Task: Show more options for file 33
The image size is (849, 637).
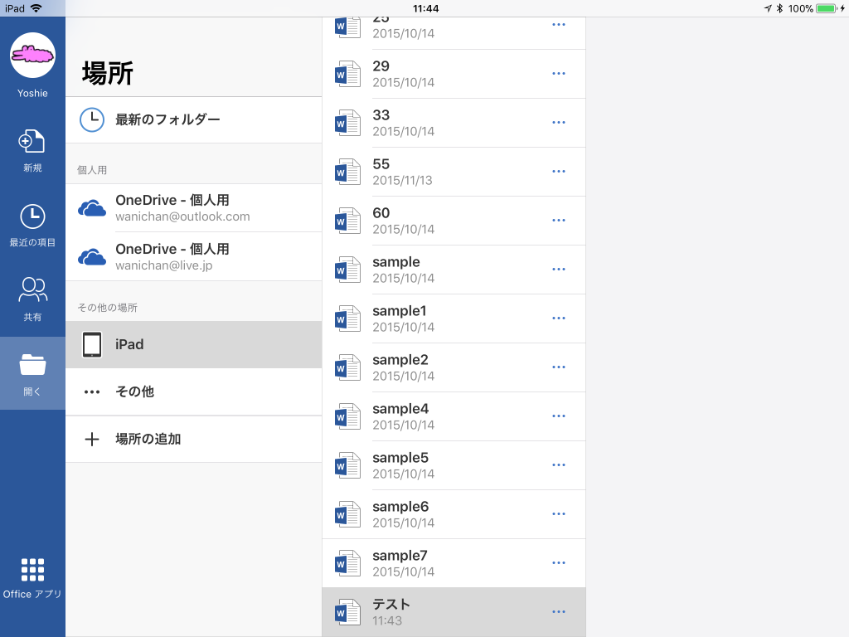Action: (559, 123)
